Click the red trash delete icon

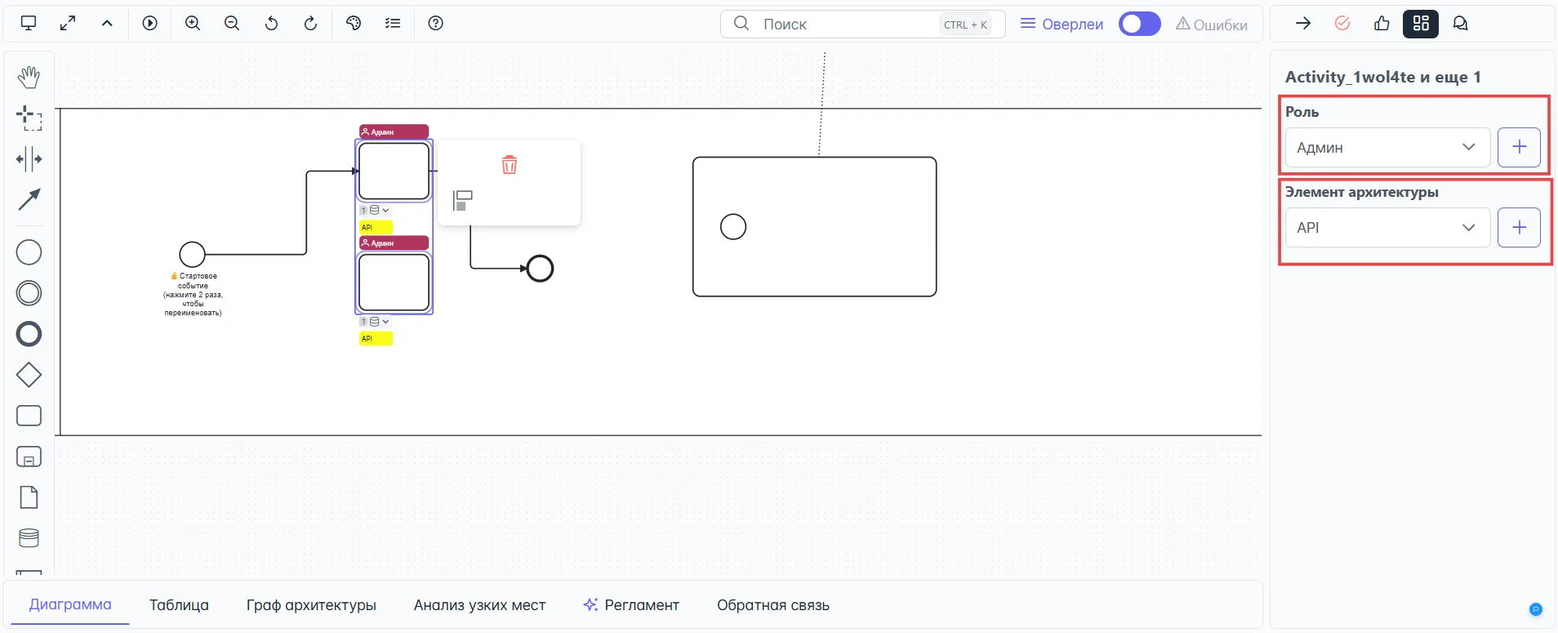[509, 165]
